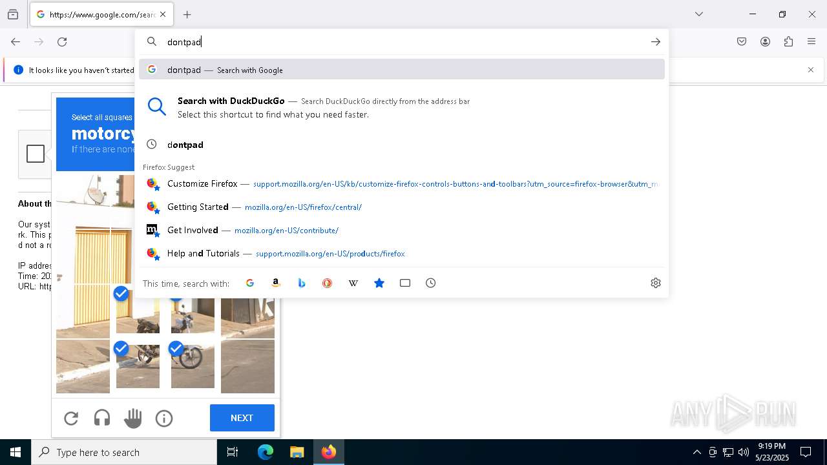
Task: Get a new captcha challenge
Action: point(71,418)
